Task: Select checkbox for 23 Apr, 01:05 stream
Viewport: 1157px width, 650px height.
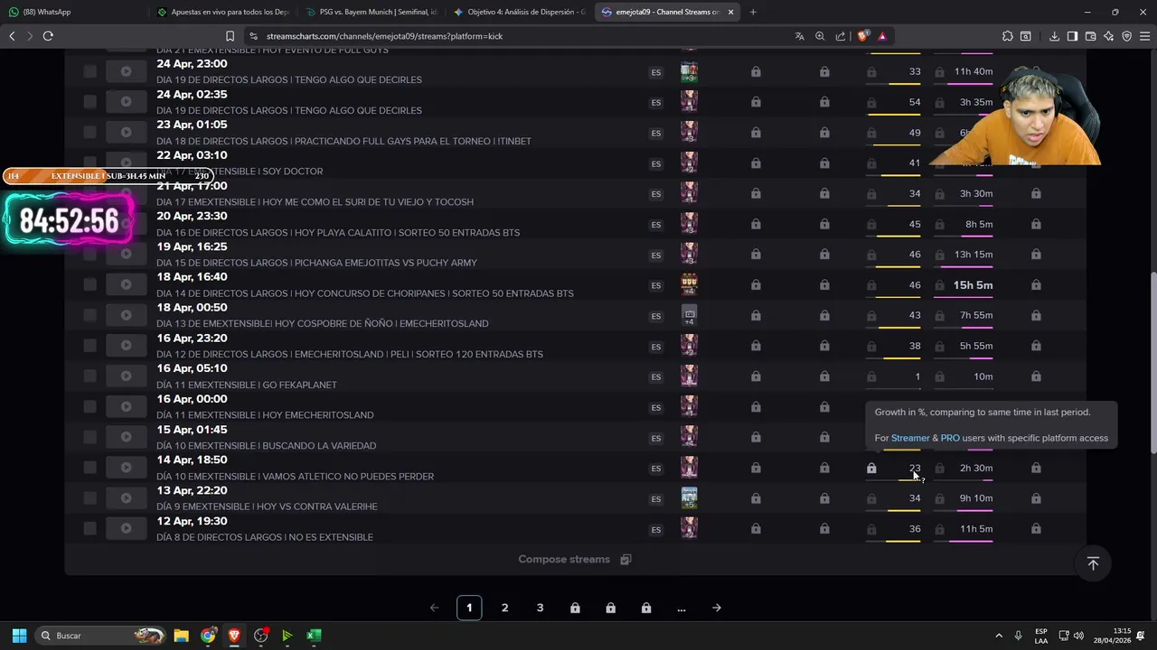Action: [89, 132]
